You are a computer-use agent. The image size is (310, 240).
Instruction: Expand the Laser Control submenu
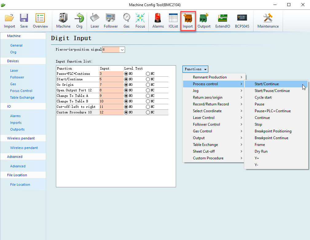tap(214, 118)
